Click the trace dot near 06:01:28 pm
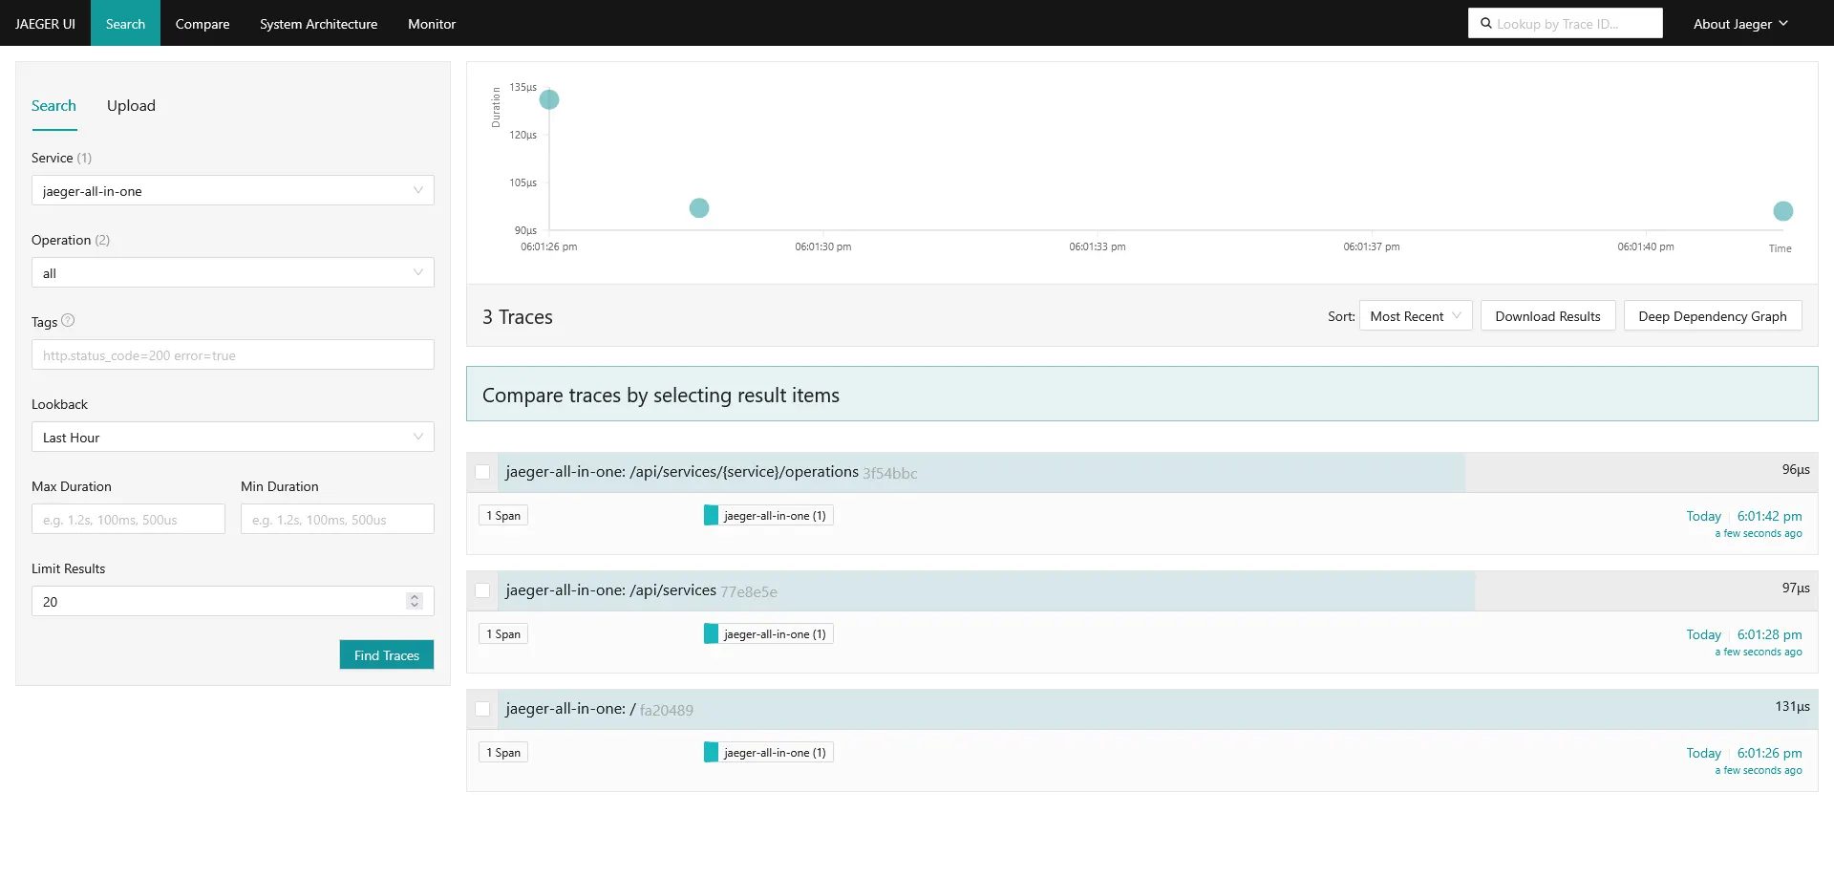The image size is (1834, 878). tap(699, 207)
